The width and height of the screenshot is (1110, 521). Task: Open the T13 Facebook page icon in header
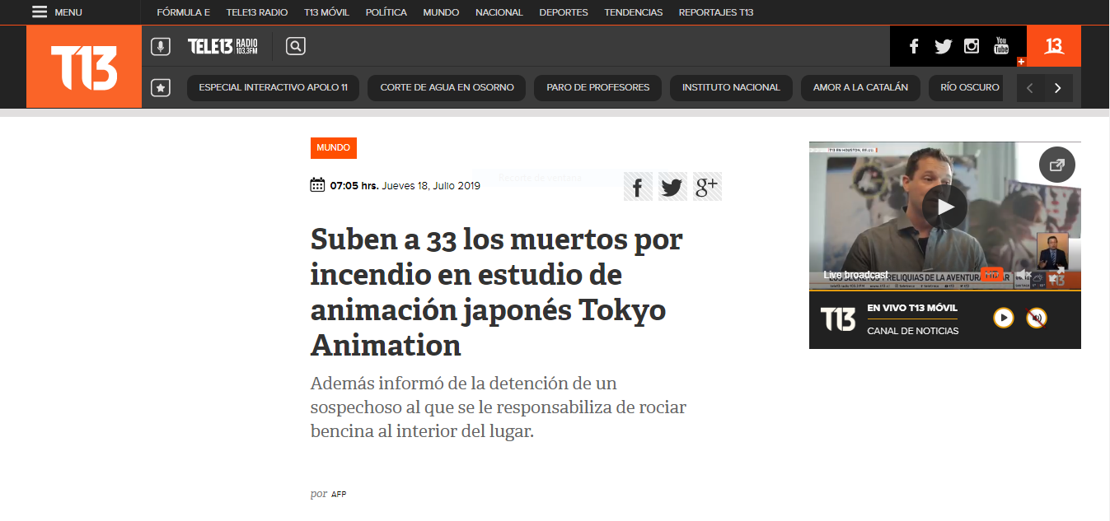coord(914,47)
